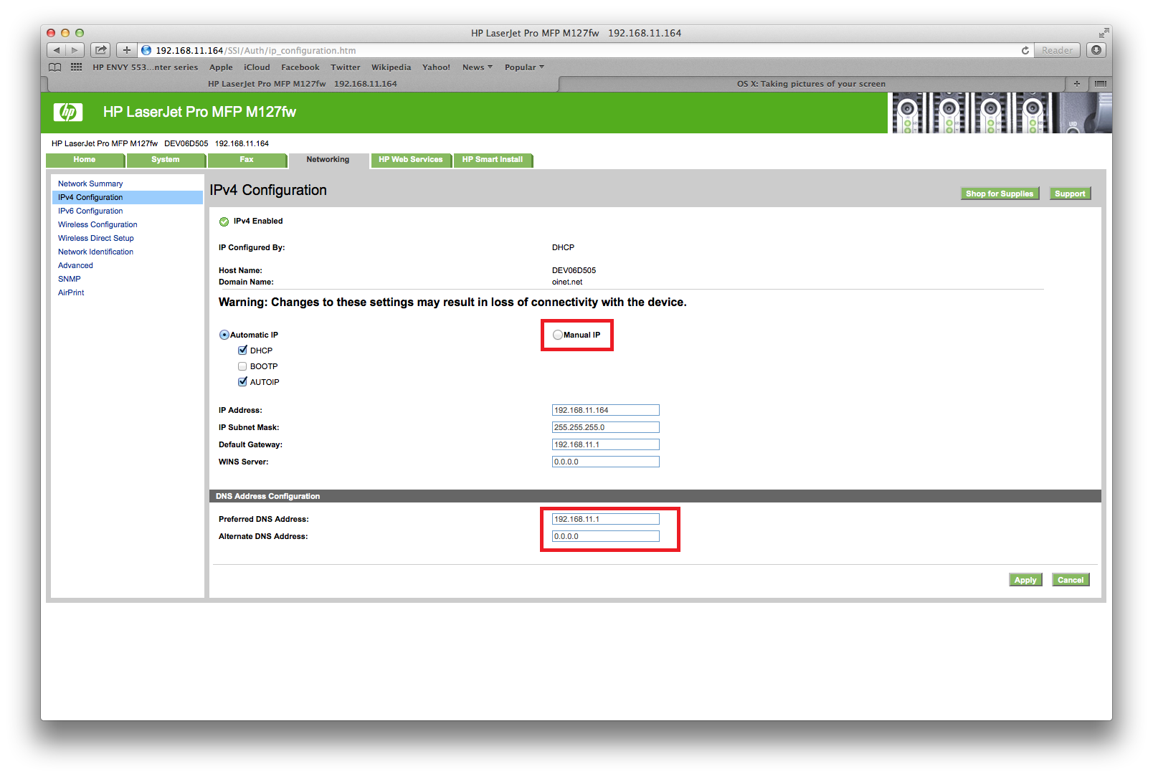Click the domain name value oinet.net
The image size is (1153, 777).
click(567, 282)
